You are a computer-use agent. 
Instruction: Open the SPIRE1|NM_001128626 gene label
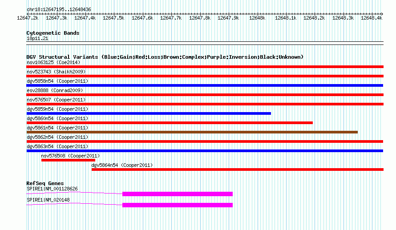click(x=52, y=189)
